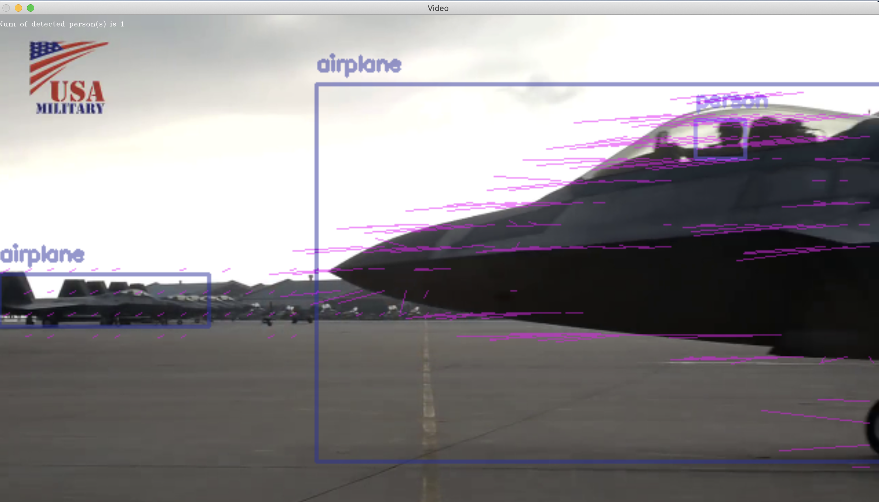
Task: Click the top-left corner of large airplane box
Action: click(317, 85)
